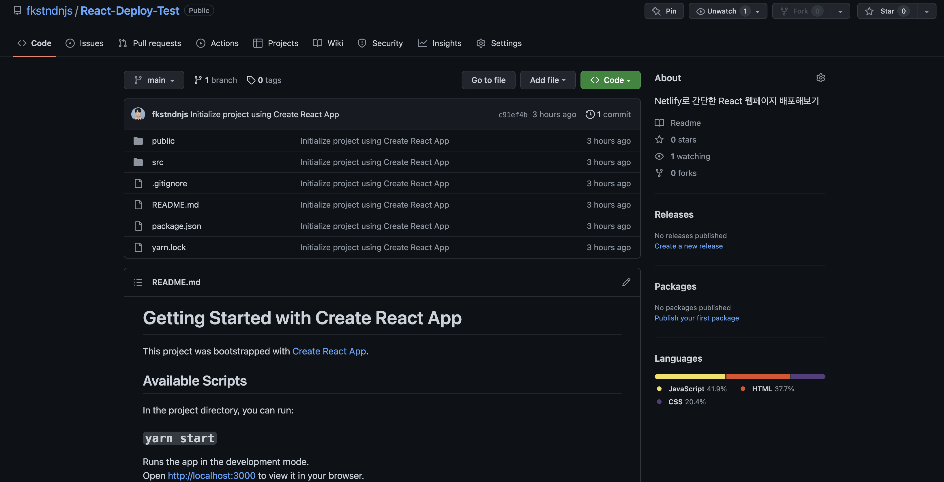Viewport: 944px width, 482px height.
Task: Open the README table of contents icon
Action: click(138, 282)
